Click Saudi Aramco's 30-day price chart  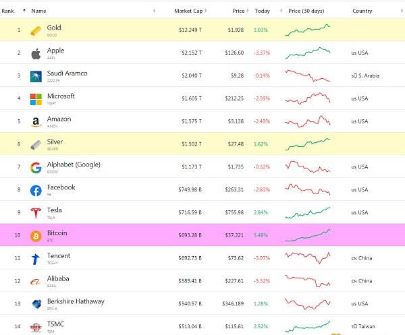point(307,75)
